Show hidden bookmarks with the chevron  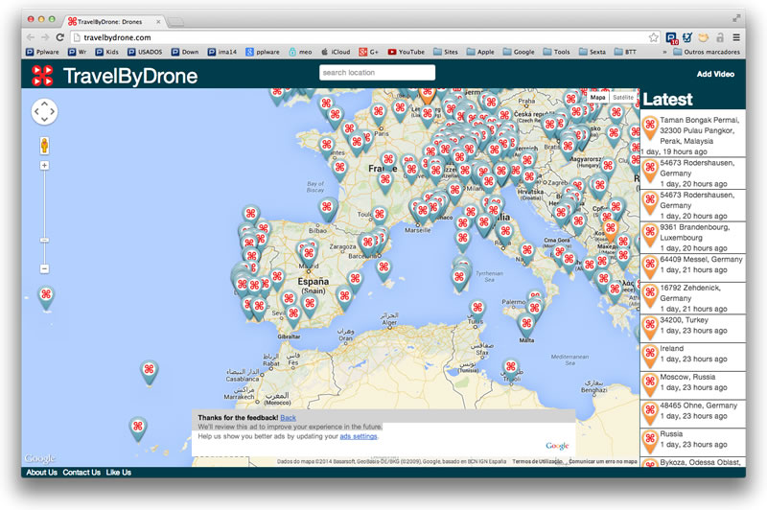(664, 52)
